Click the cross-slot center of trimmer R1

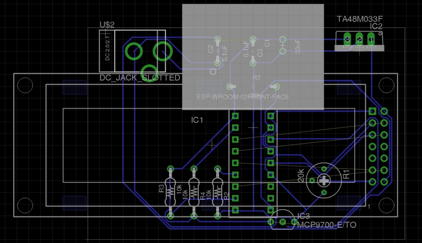pos(324,181)
